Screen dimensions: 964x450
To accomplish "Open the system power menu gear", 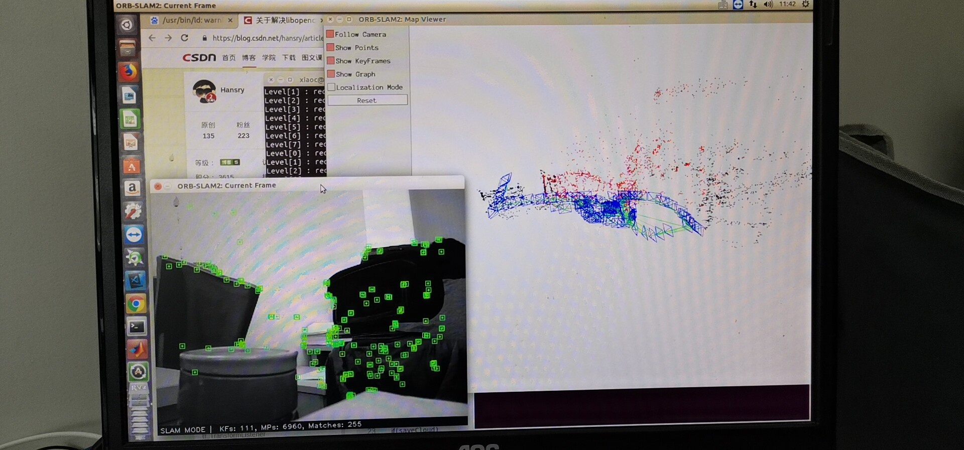I will [805, 4].
